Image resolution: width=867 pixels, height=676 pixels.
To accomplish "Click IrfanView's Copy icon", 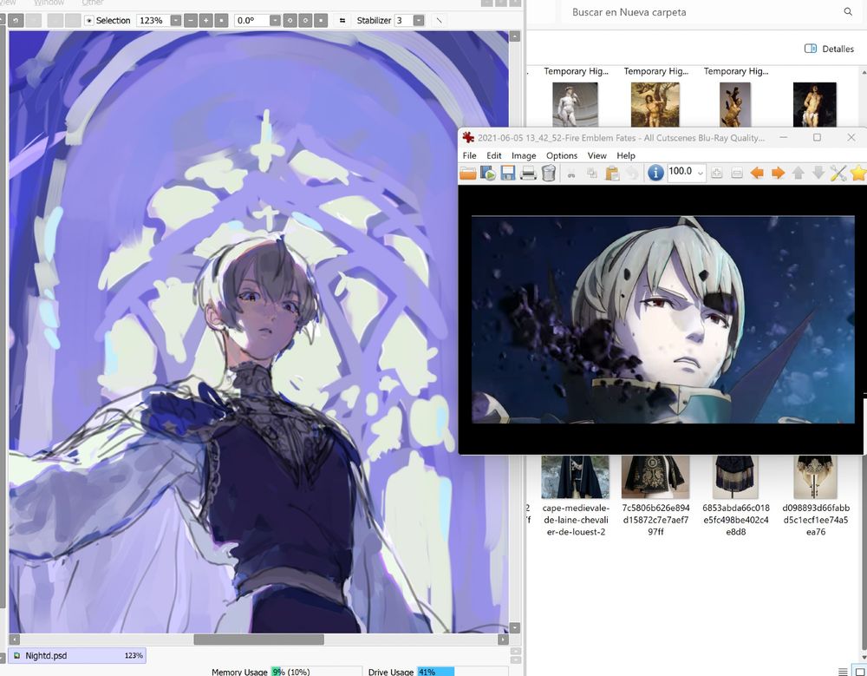I will tap(591, 174).
